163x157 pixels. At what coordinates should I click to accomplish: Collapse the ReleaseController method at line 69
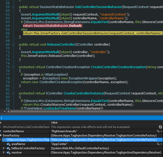(x=13, y=45)
